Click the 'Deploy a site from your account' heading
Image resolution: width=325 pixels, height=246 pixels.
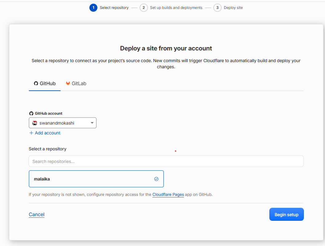(x=166, y=48)
